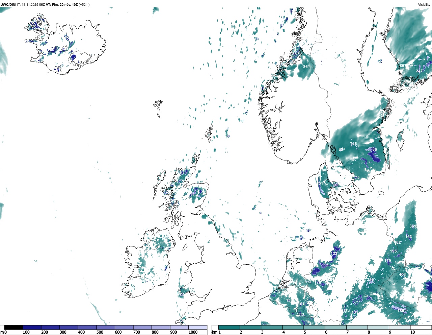
Task: Select the 4–5 km legend color block
Action: [293, 327]
